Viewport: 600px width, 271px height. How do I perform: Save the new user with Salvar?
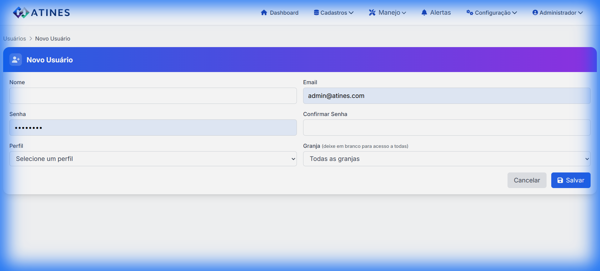click(571, 180)
